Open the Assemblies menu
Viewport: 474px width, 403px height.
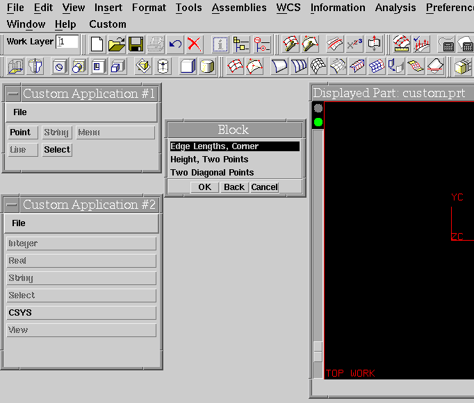239,8
